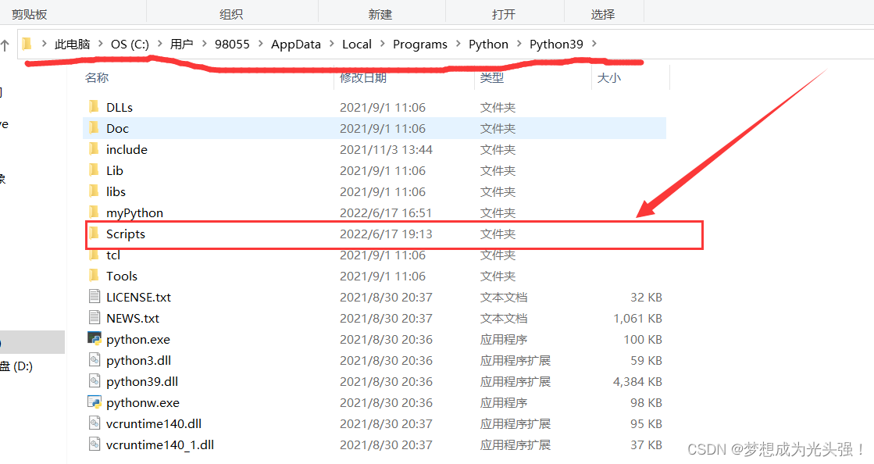Click the folder icon in address bar
Viewport: 874px width, 464px height.
27,44
